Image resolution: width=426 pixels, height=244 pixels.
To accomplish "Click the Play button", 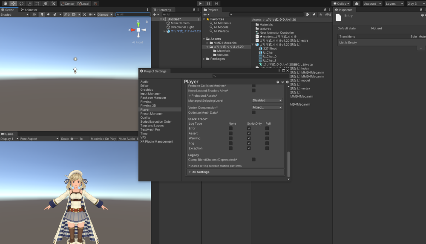I will click(x=200, y=3).
